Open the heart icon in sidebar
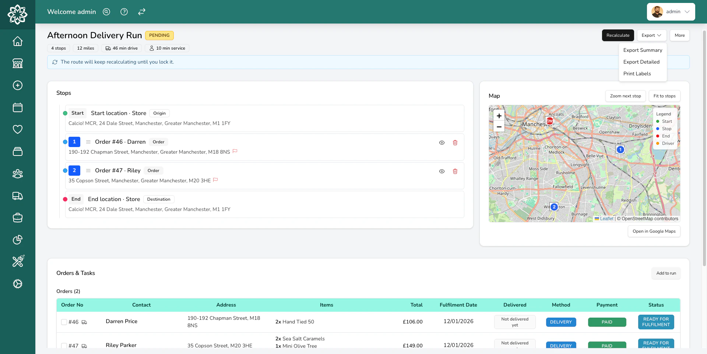The height and width of the screenshot is (354, 707). click(x=18, y=129)
